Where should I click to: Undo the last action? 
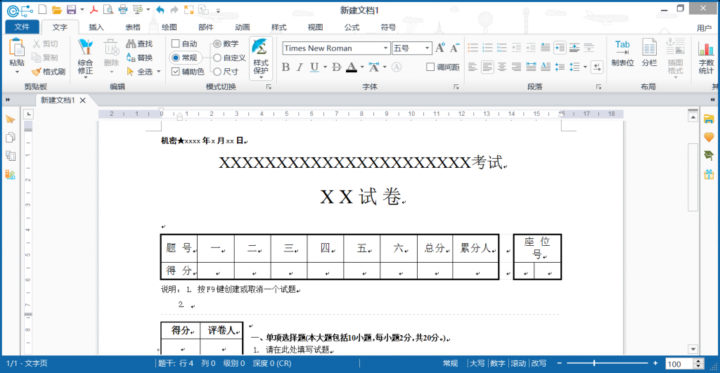160,10
